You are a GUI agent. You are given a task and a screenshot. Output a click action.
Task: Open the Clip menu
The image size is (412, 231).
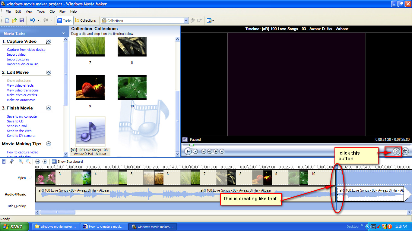coord(52,11)
